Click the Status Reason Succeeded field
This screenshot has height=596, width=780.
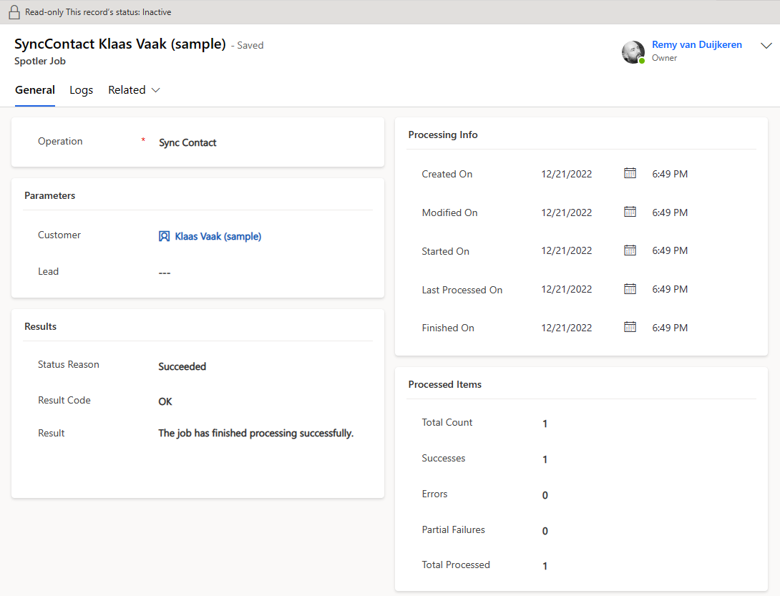[x=182, y=366]
